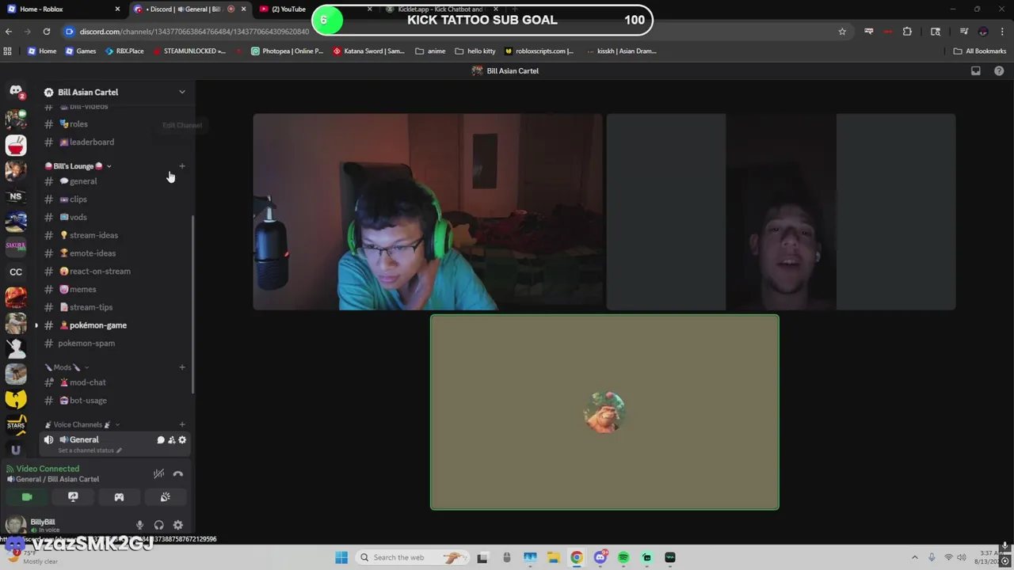Open the CC server in sidebar

tap(16, 272)
